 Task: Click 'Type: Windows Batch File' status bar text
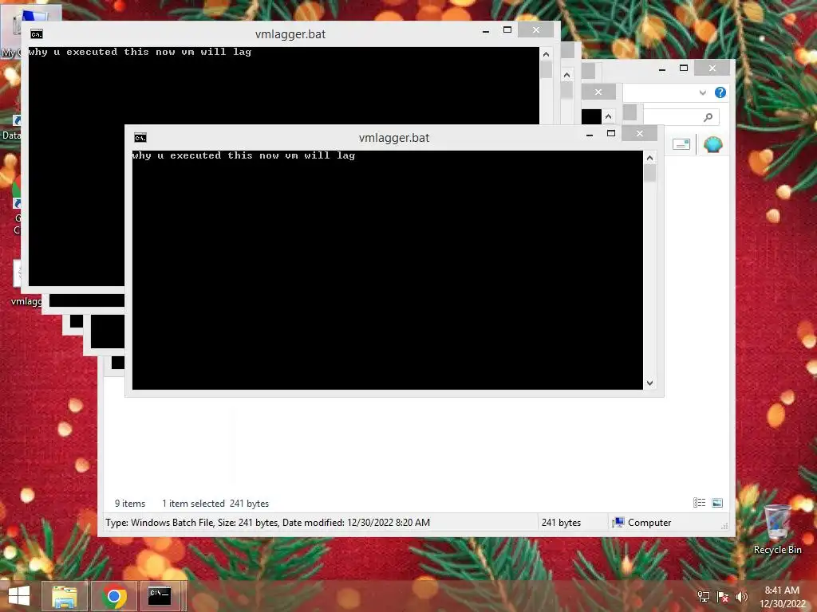267,523
